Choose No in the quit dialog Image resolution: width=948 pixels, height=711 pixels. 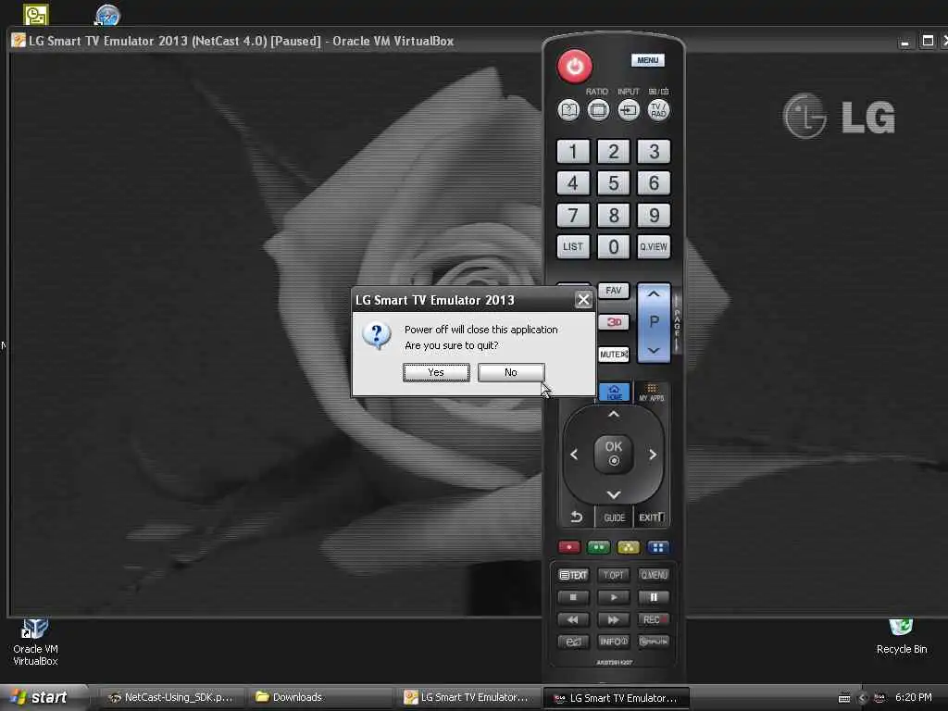(511, 372)
